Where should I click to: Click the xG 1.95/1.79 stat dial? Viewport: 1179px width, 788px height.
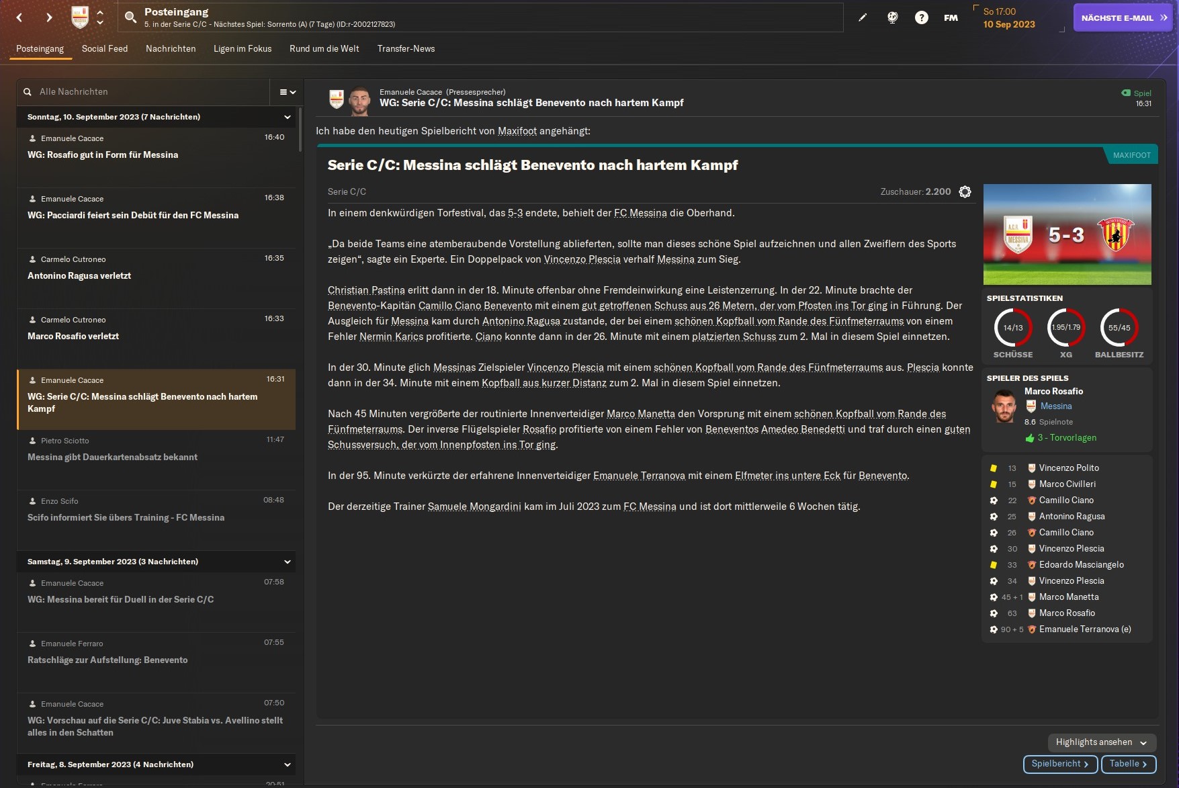pyautogui.click(x=1066, y=328)
